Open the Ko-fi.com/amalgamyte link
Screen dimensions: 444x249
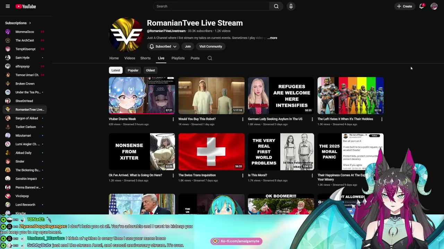point(236,241)
